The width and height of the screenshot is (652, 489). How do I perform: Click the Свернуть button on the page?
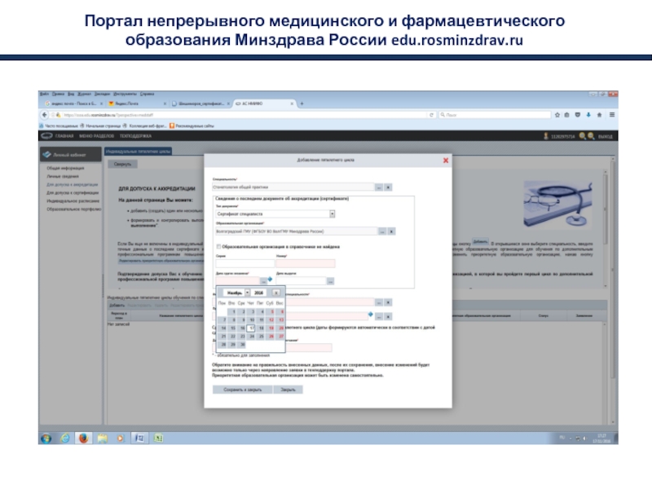(x=122, y=165)
